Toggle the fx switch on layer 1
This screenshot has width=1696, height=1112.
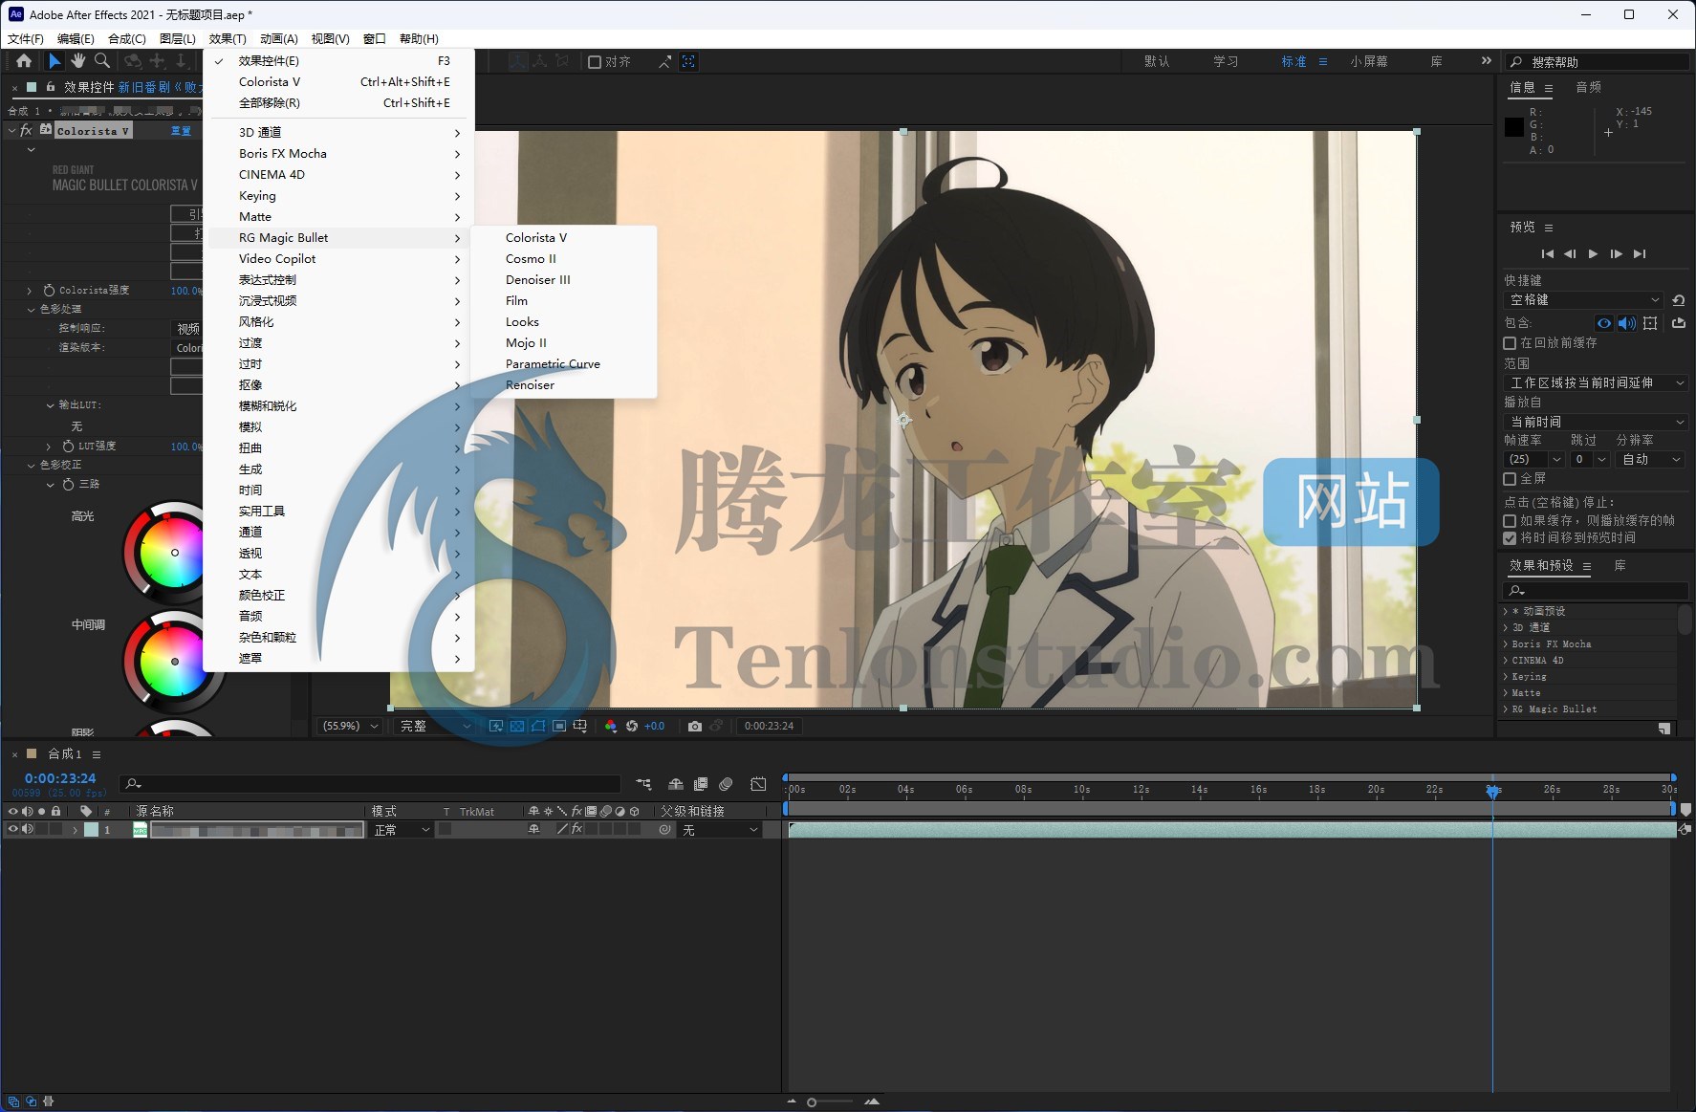576,829
